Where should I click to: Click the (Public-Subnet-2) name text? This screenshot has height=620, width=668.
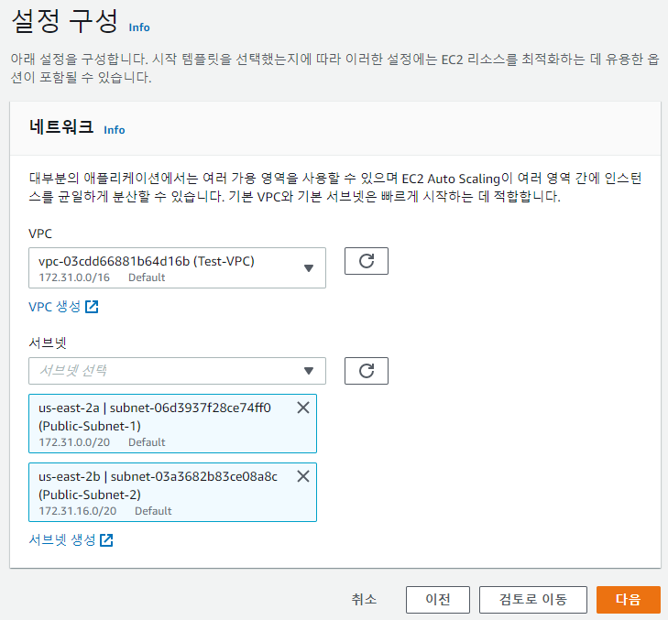coord(90,495)
